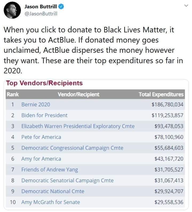Screen dimensions: 192x212
Task: Expand the tweet options chevron
Action: 186,6
